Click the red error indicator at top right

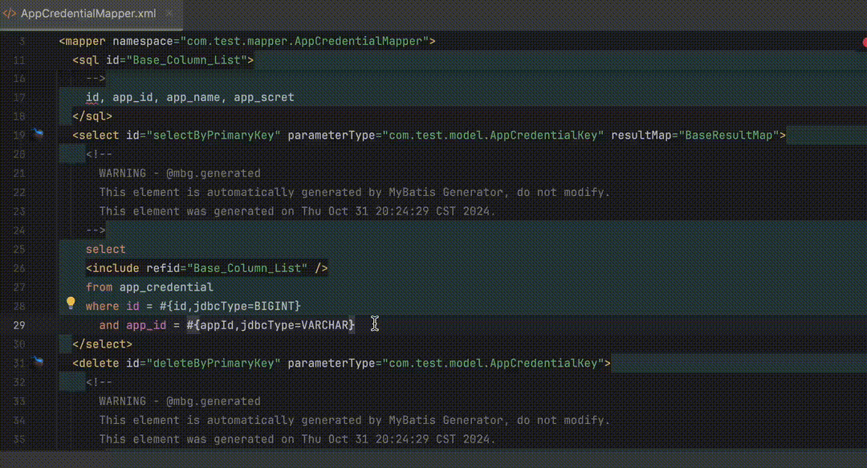click(865, 41)
